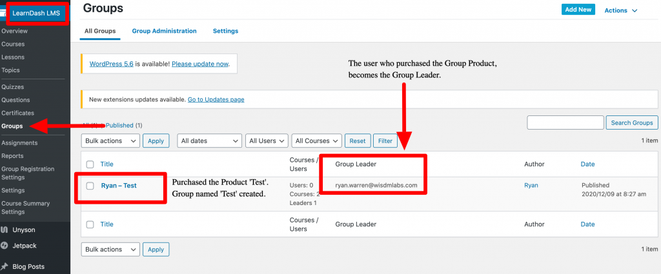
Task: Follow the Please update now link
Action: tap(199, 64)
